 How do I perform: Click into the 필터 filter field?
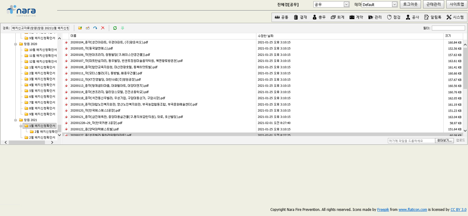click(448, 28)
